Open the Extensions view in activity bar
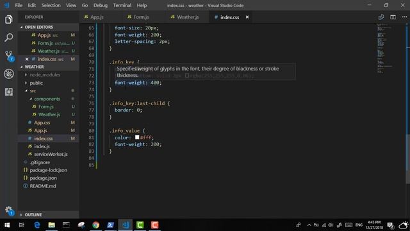 tap(8, 92)
